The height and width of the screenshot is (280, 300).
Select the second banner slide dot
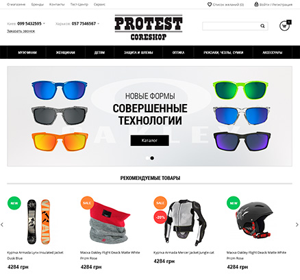[152, 158]
